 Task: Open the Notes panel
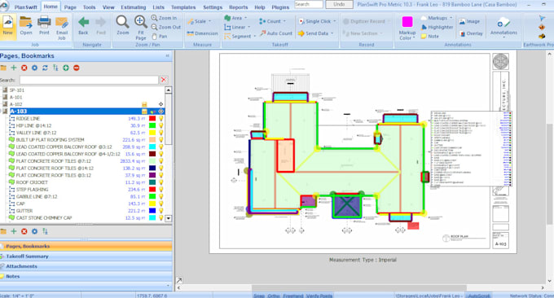pyautogui.click(x=86, y=276)
